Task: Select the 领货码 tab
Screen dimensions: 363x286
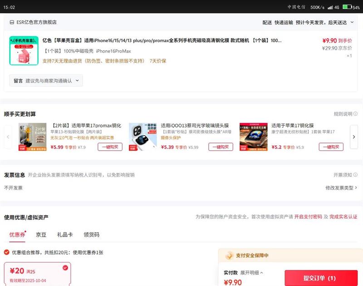Action: point(91,235)
